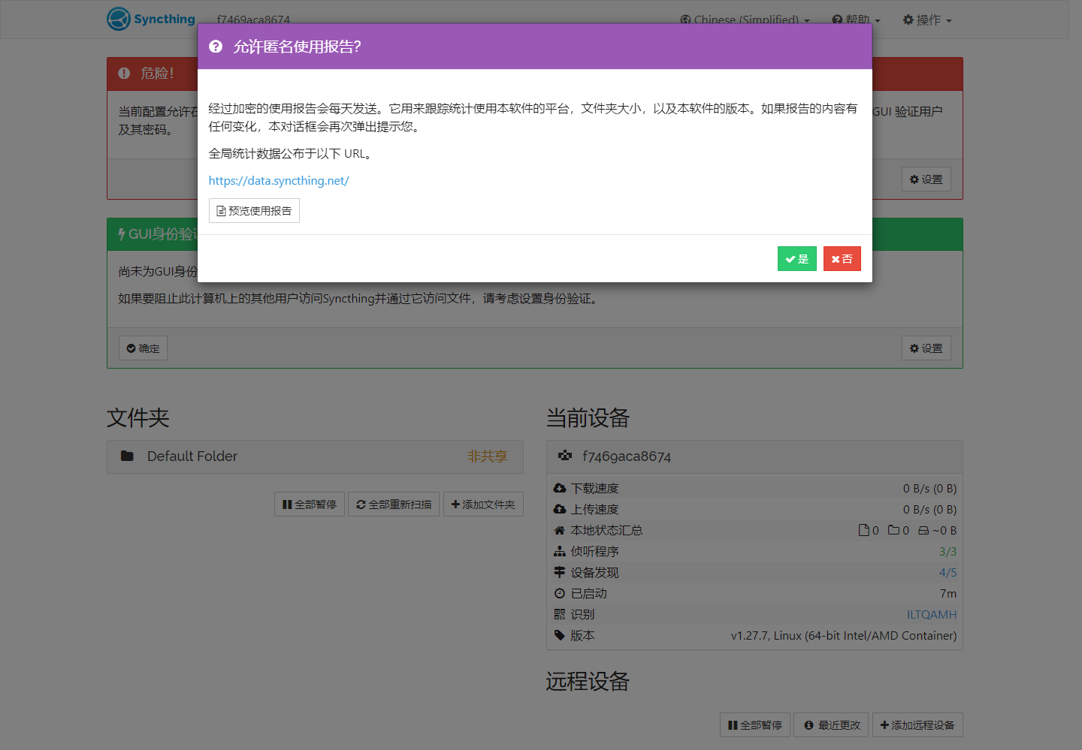Click the 设置 button in the GUI authentication panel
The height and width of the screenshot is (750, 1082).
coord(926,348)
